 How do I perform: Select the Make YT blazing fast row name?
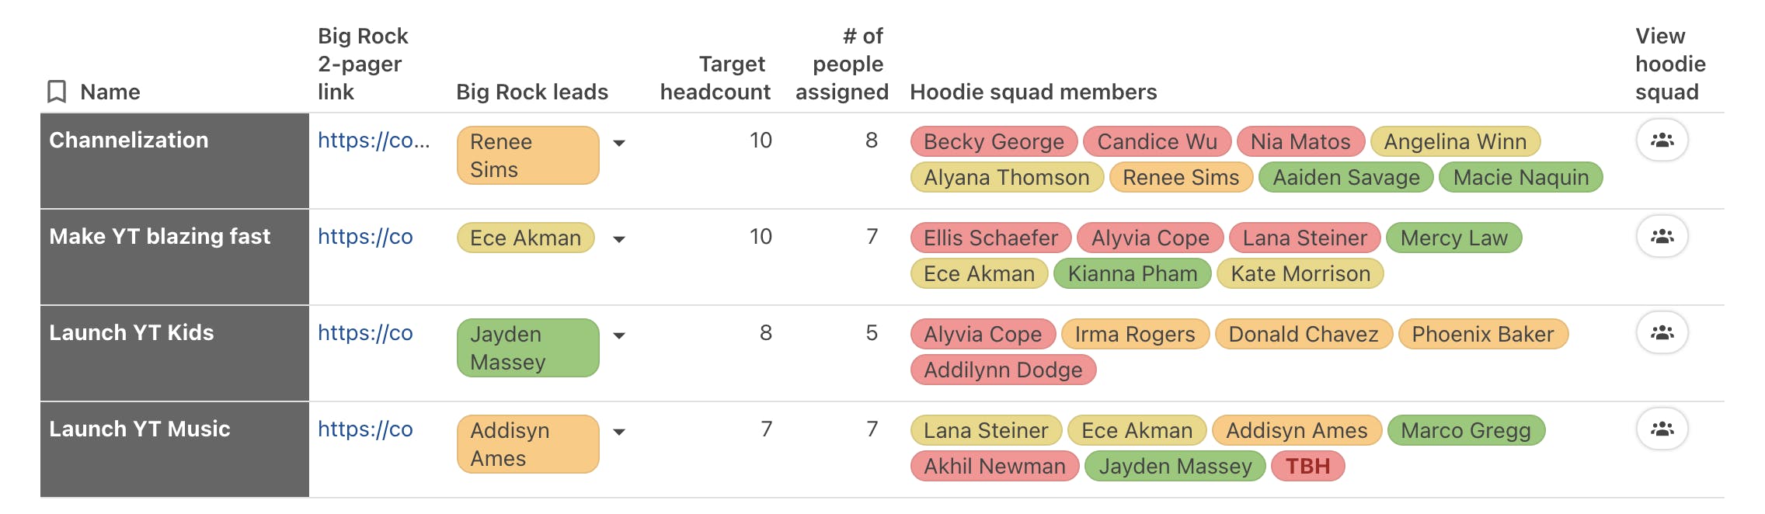pos(160,237)
